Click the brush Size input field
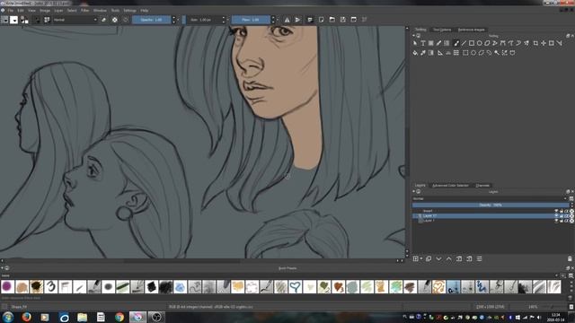 point(204,20)
